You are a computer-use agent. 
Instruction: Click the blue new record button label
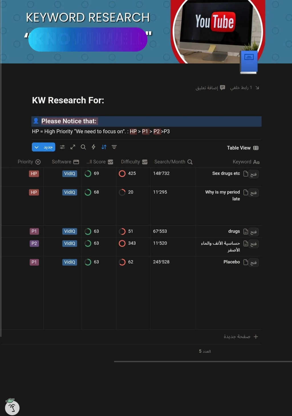click(x=48, y=147)
